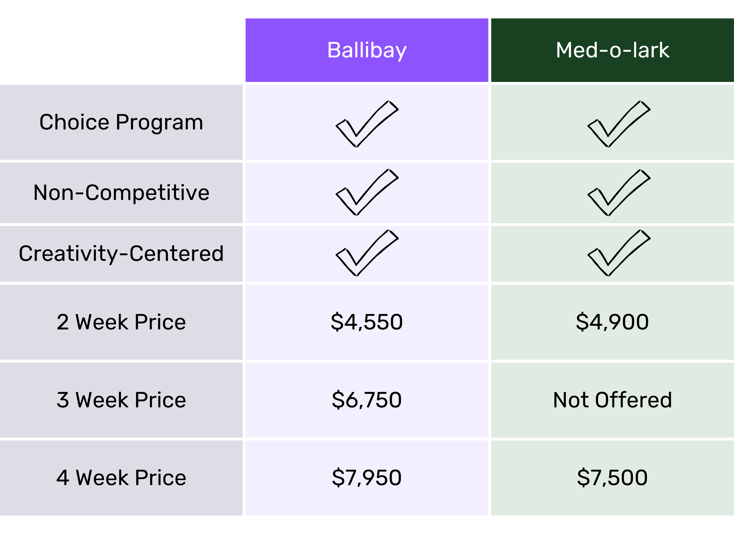Screen dimensions: 734x551
Task: Select Ballibay's $7,950 four-week price
Action: coord(367,478)
